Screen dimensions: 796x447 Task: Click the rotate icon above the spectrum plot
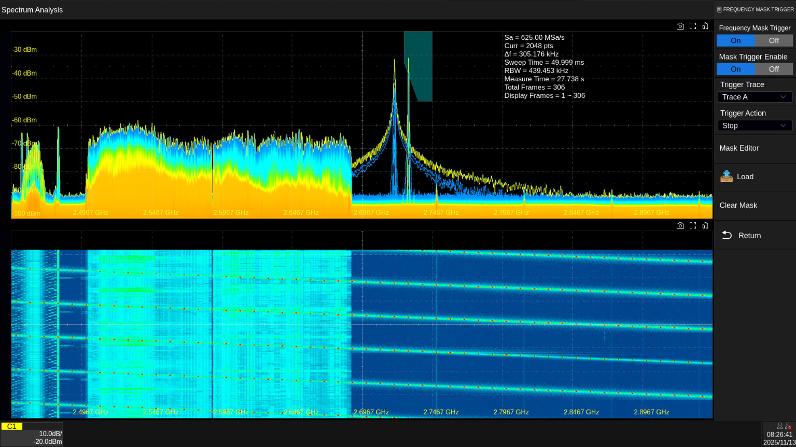705,26
